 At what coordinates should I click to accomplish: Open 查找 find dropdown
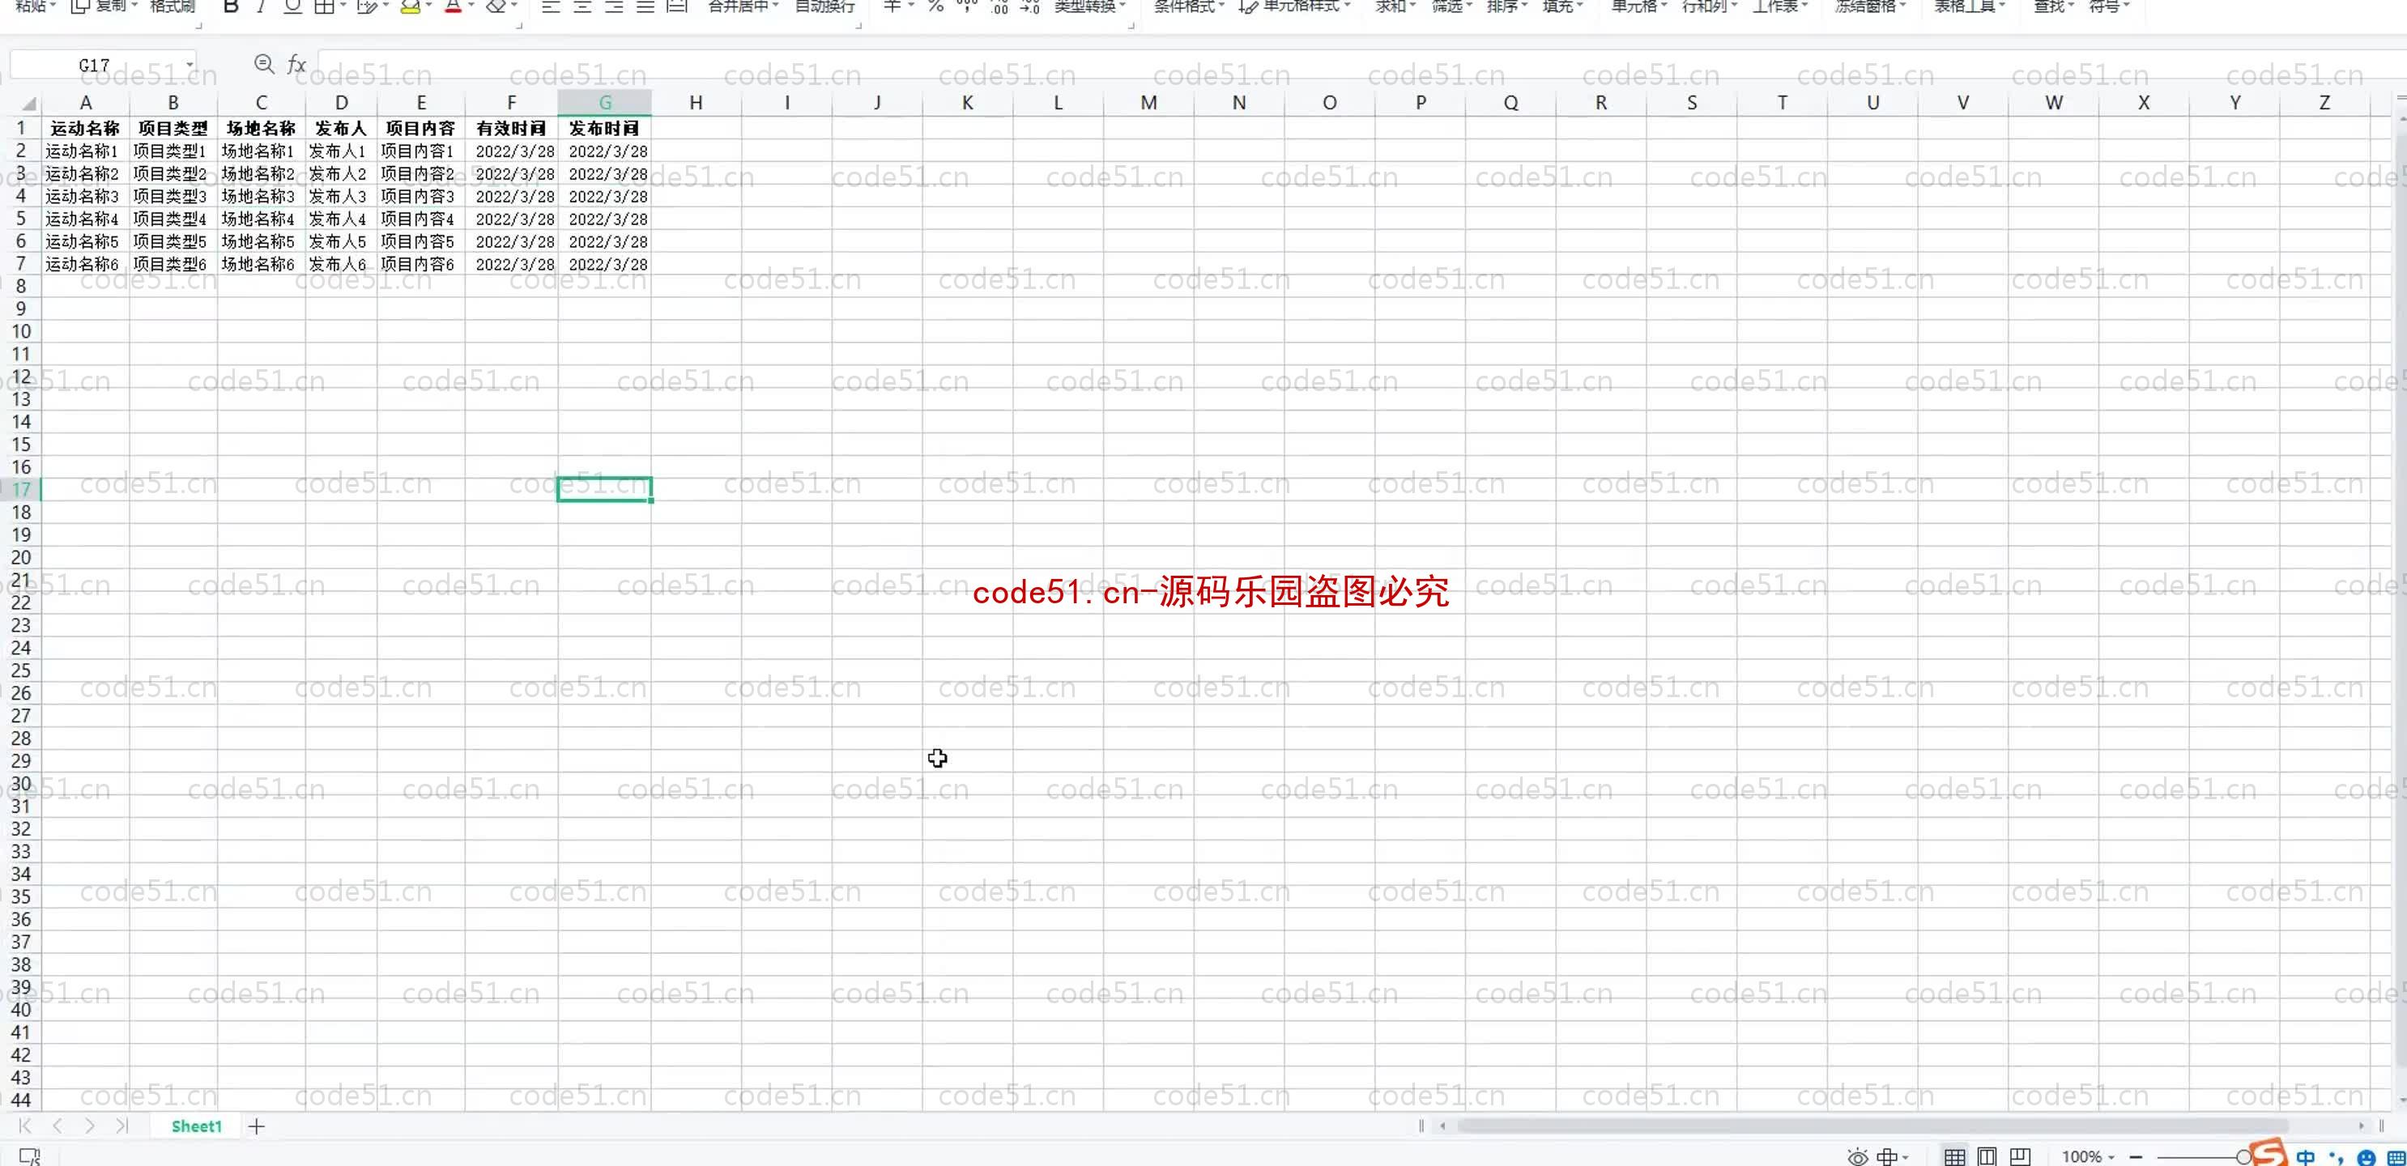(2054, 6)
